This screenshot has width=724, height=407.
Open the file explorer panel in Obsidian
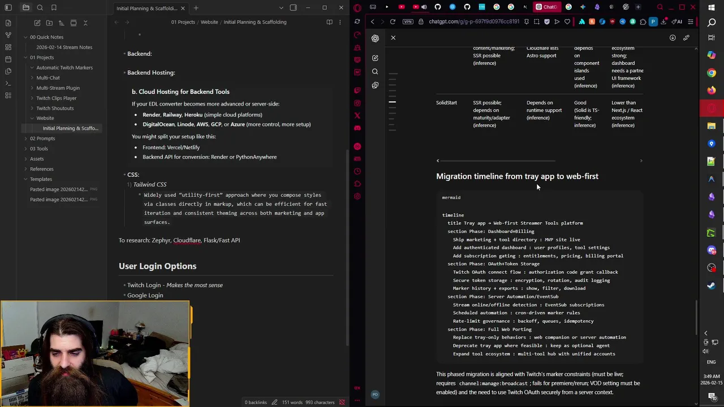26,7
